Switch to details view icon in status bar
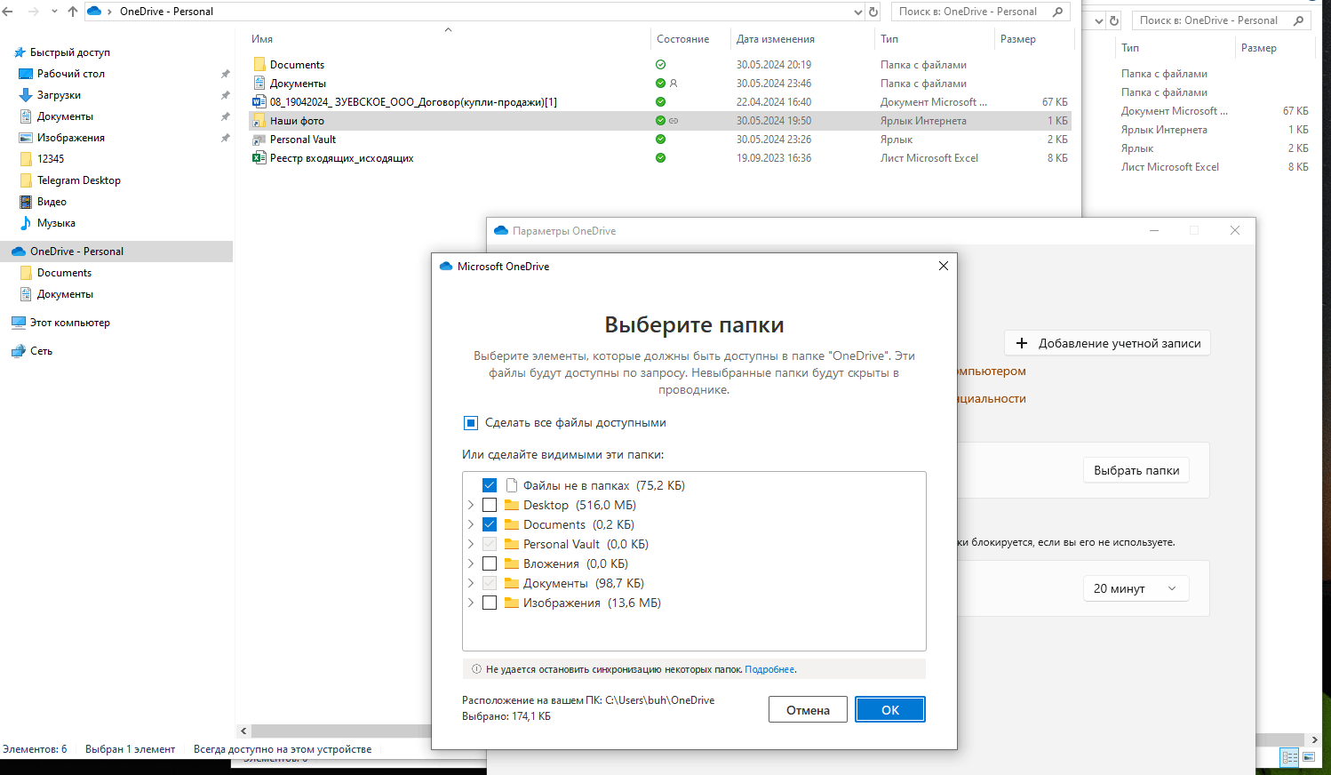The width and height of the screenshot is (1331, 775). 1290,757
